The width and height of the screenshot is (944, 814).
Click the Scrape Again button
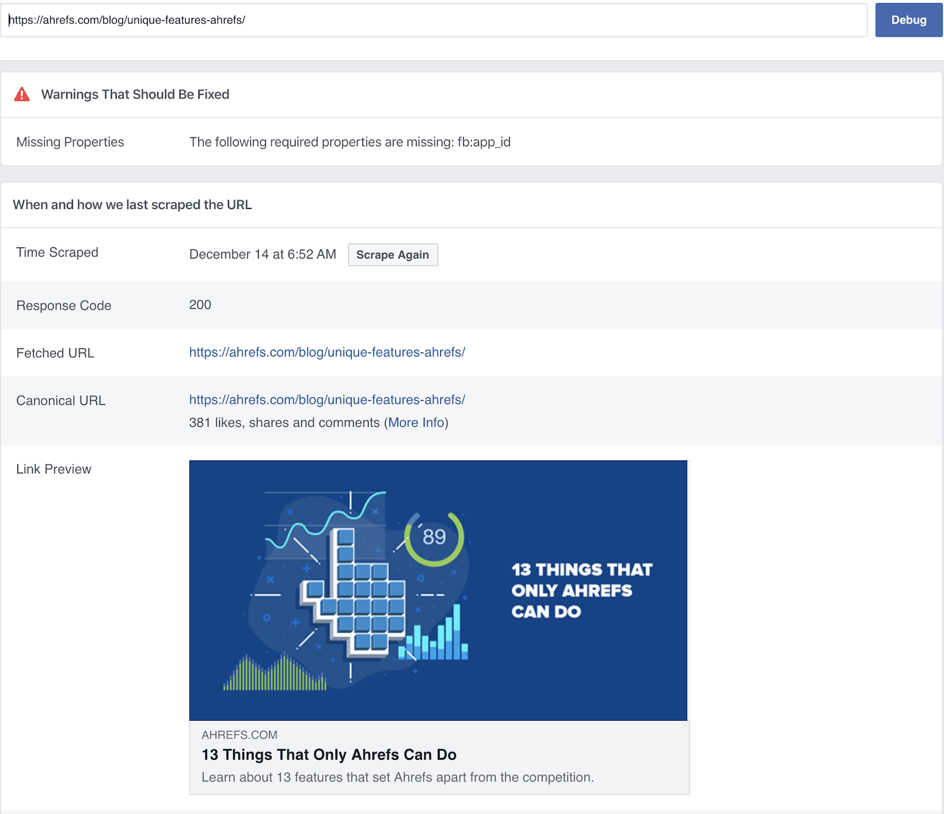pos(392,254)
